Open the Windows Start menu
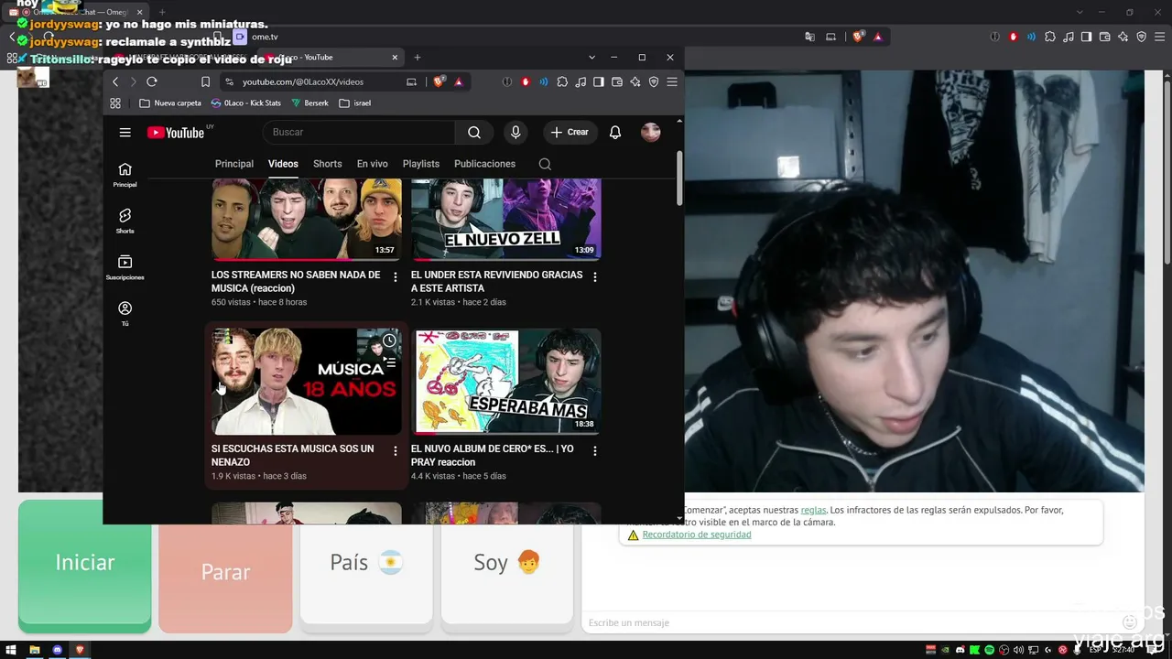This screenshot has width=1172, height=659. pos(11,650)
